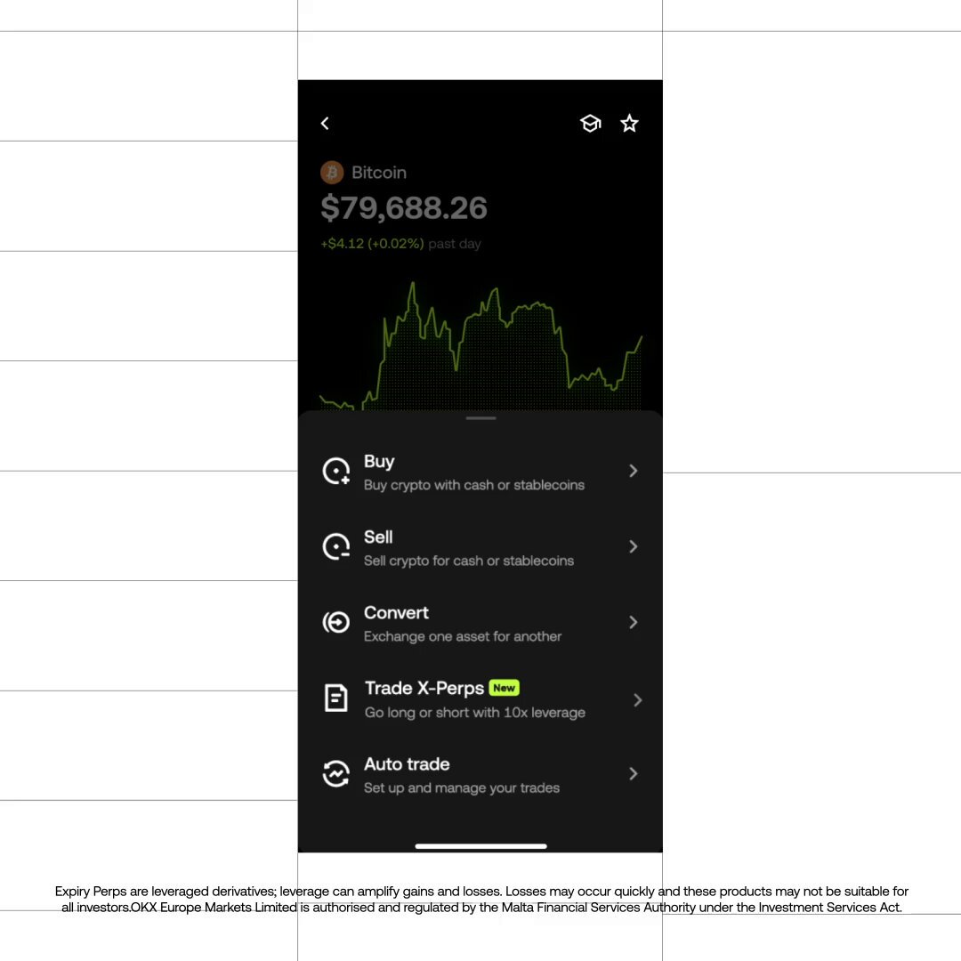The width and height of the screenshot is (961, 961).
Task: Open the Buy row chevron
Action: [634, 471]
